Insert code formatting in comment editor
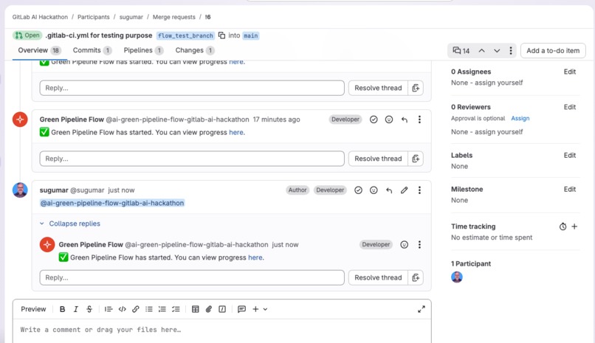Screen dimensions: 595x343 [123, 309]
